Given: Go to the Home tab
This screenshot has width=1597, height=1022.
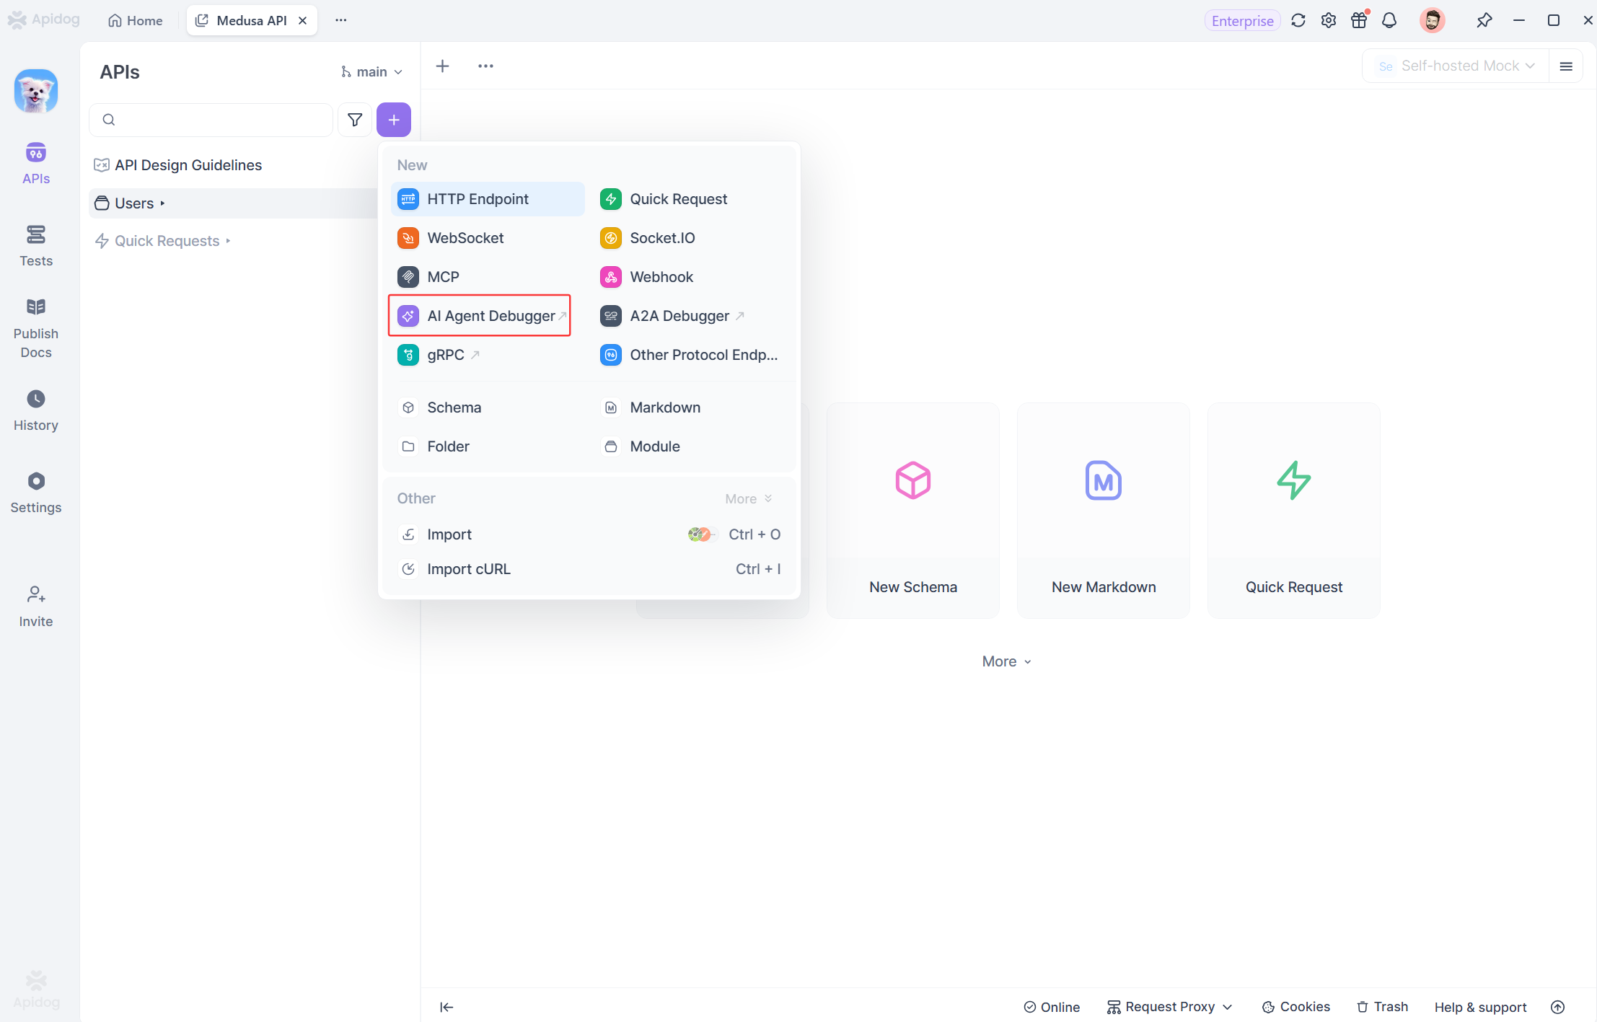Looking at the screenshot, I should [135, 20].
